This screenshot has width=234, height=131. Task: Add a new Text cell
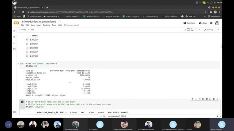[31, 29]
